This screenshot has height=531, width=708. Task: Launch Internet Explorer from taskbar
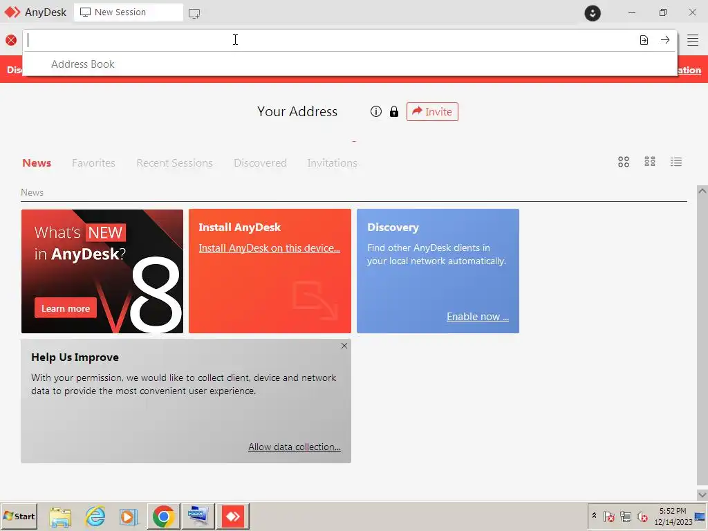coord(95,516)
